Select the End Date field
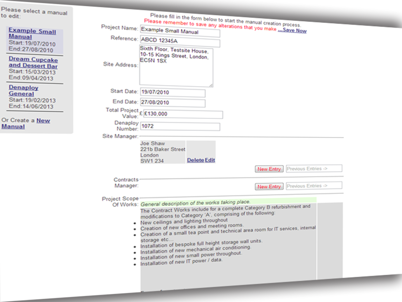Image resolution: width=402 pixels, height=302 pixels. point(172,103)
